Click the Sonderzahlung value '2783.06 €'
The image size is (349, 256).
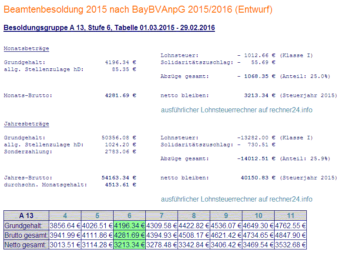point(121,152)
